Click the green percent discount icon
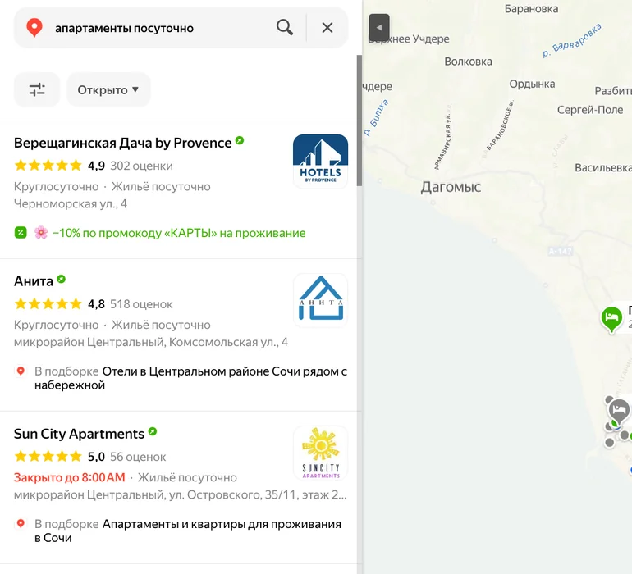The height and width of the screenshot is (574, 632). (x=21, y=233)
